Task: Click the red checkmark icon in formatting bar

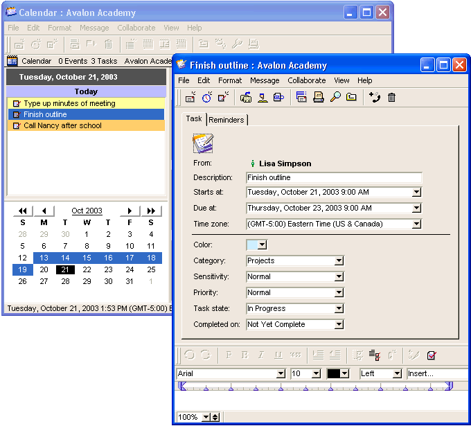Action: [x=432, y=355]
